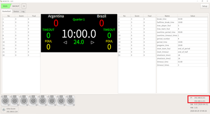
Task: Open the Setup button
Action: point(205,6)
